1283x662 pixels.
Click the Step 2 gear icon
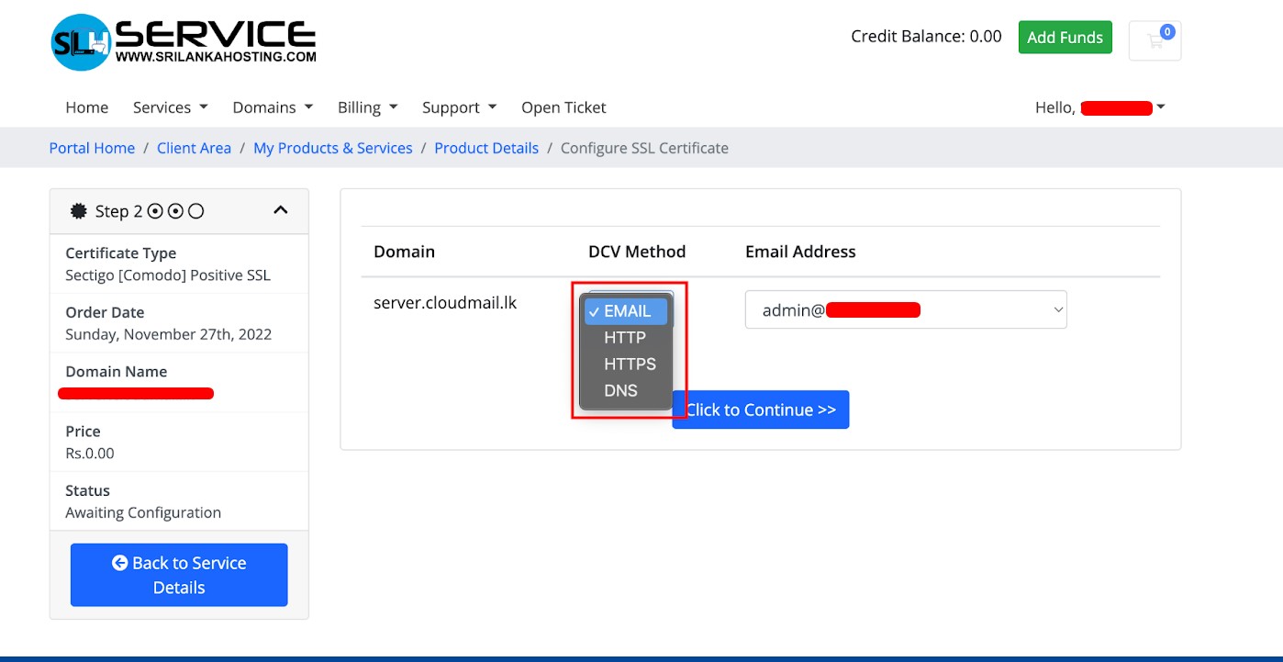pyautogui.click(x=79, y=211)
